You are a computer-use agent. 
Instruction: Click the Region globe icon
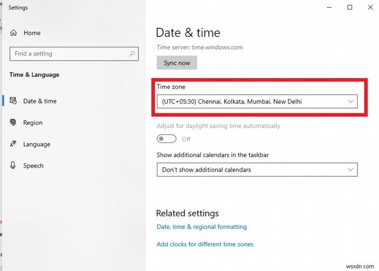[x=13, y=123]
